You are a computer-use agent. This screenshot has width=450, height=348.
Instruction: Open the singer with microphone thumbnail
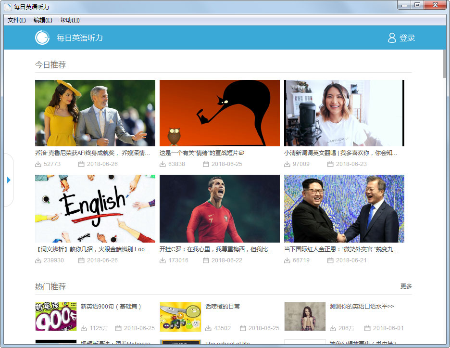[344, 113]
